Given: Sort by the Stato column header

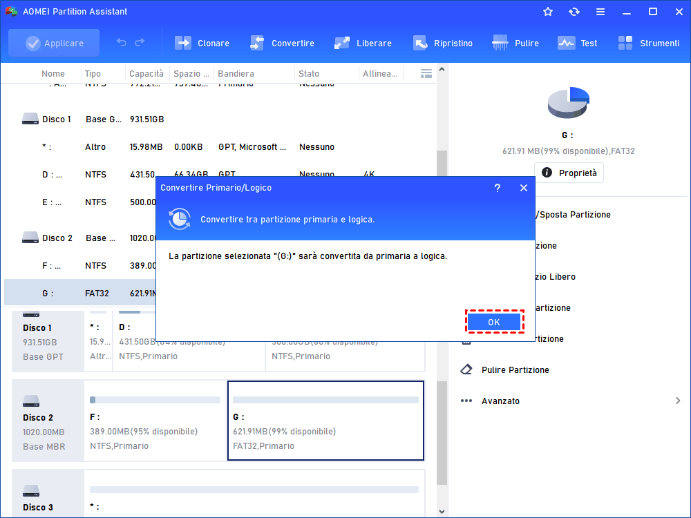Looking at the screenshot, I should point(308,74).
